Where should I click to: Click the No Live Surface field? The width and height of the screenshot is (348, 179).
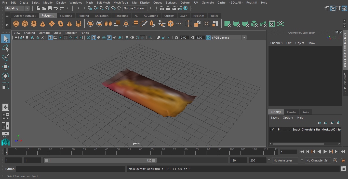tap(135, 8)
